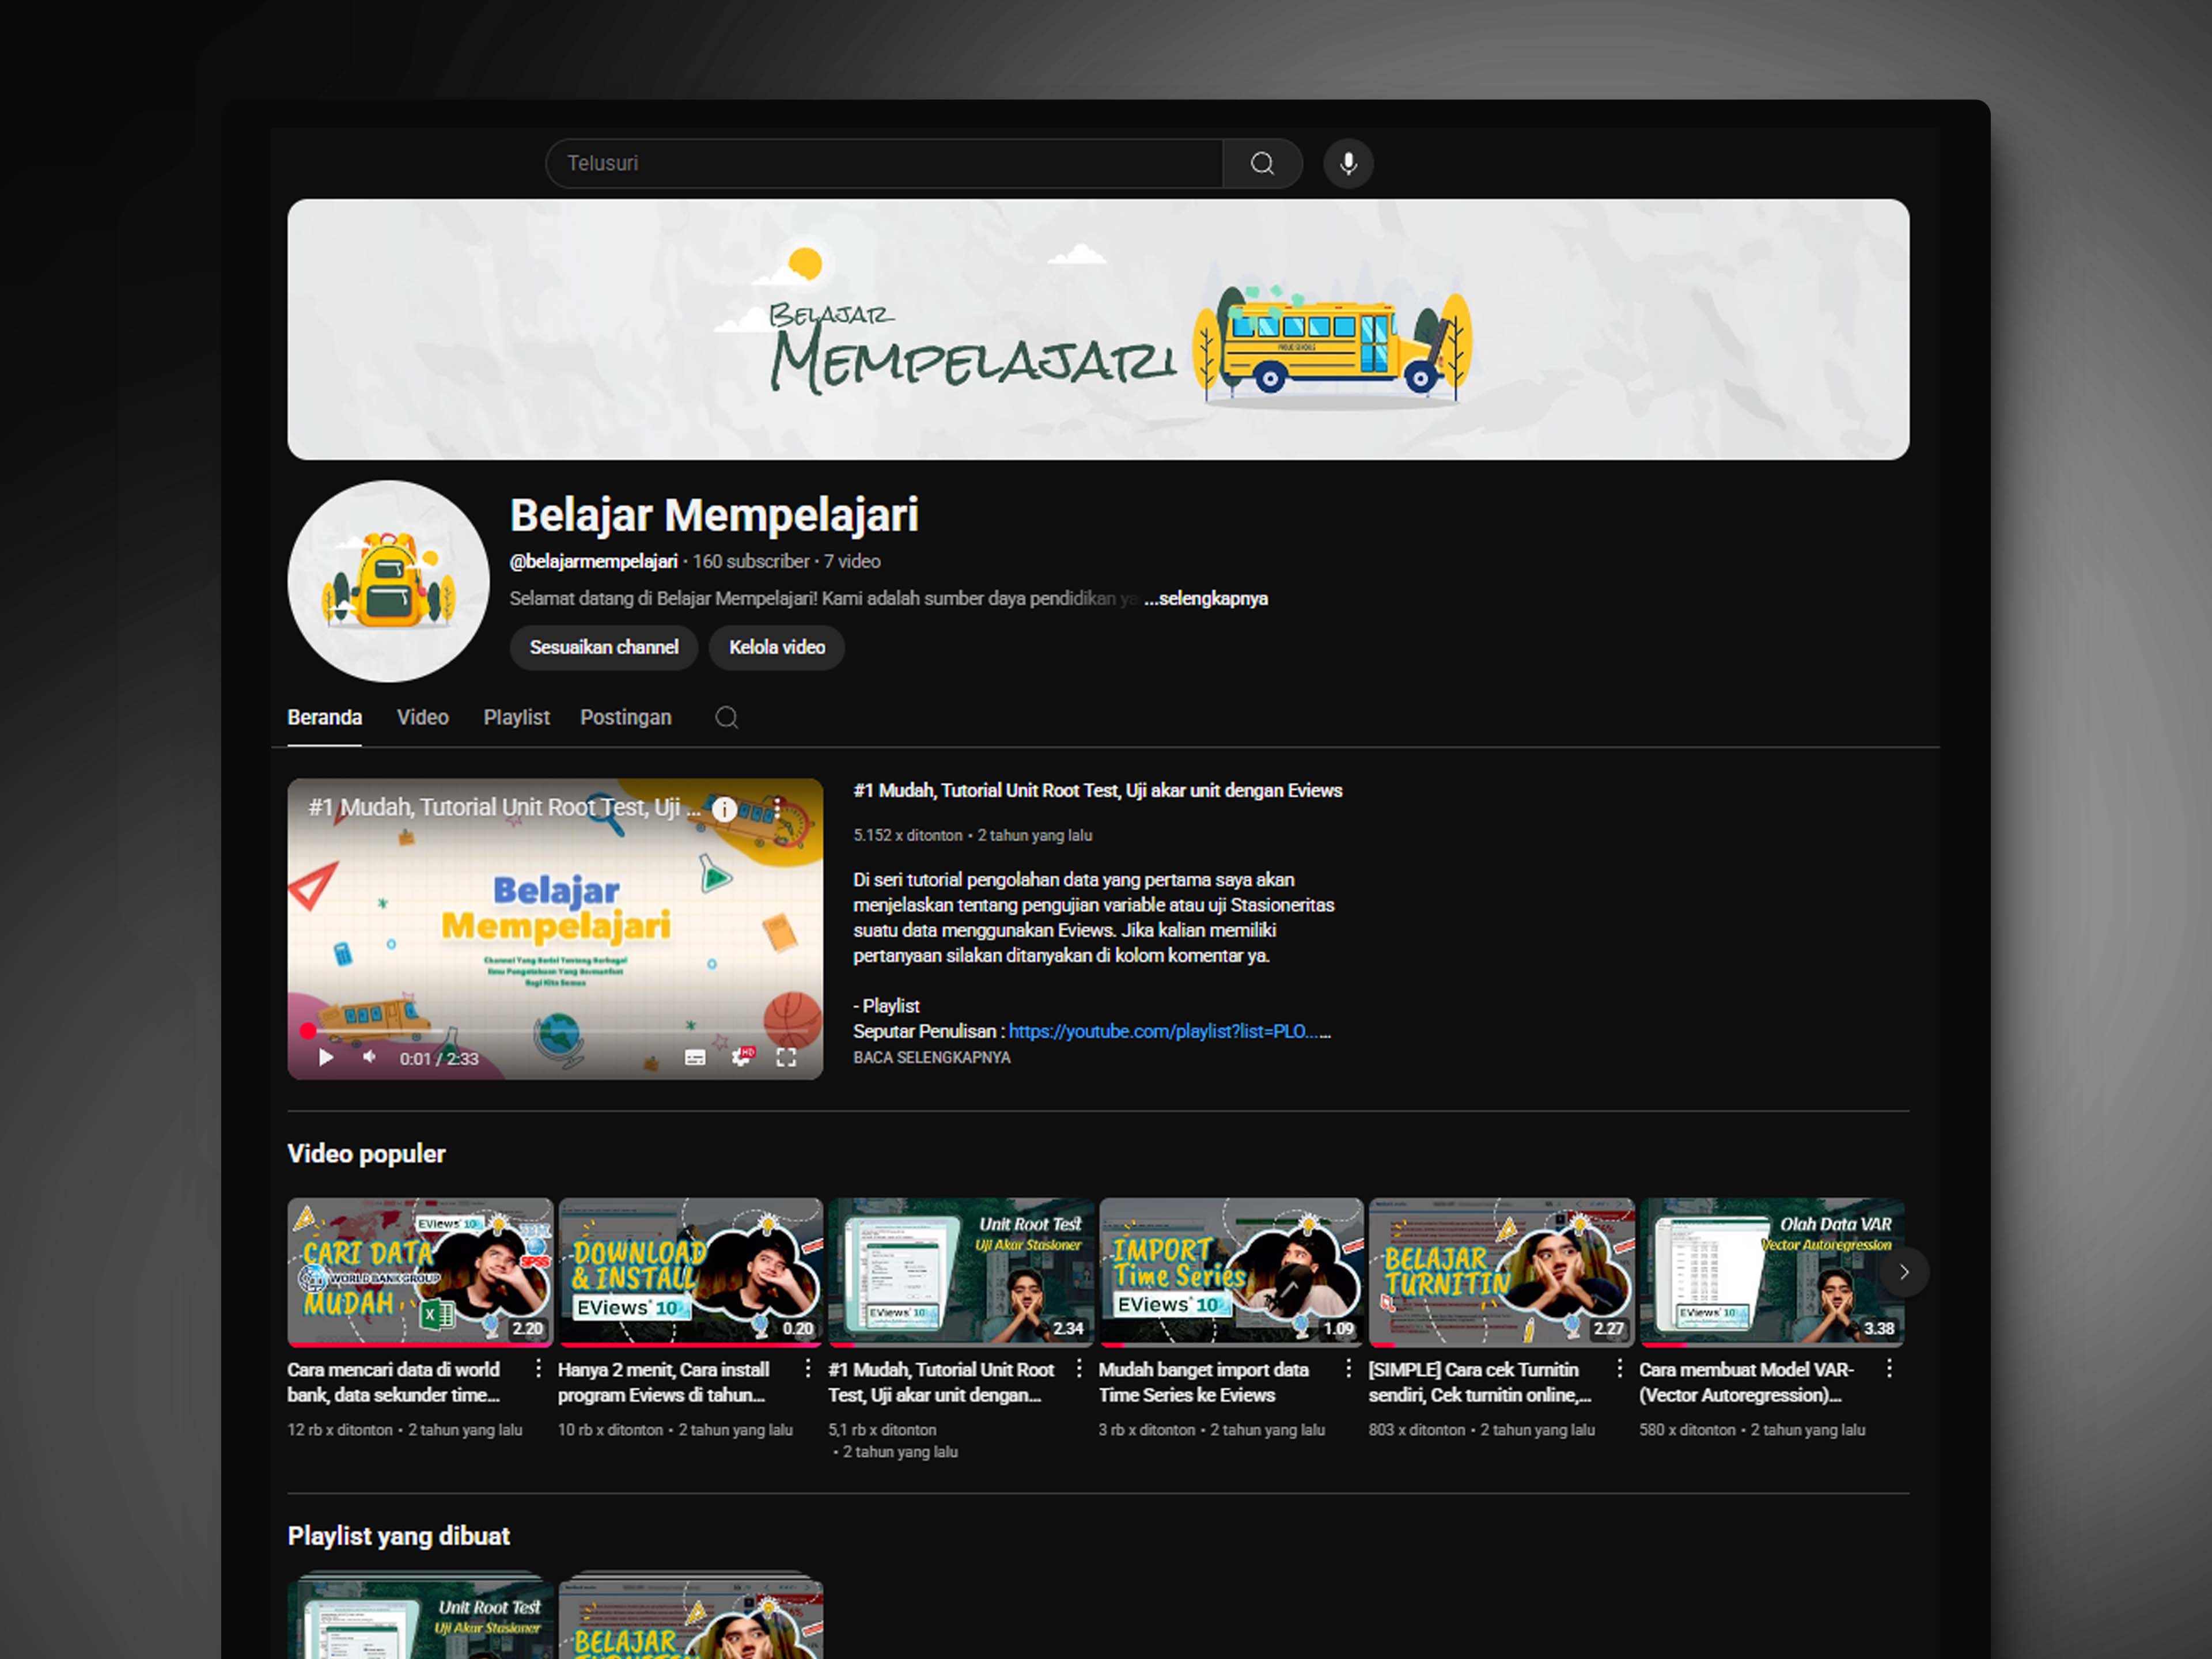Viewport: 2212px width, 1659px height.
Task: Click the Sesuaikan channel button
Action: (x=603, y=647)
